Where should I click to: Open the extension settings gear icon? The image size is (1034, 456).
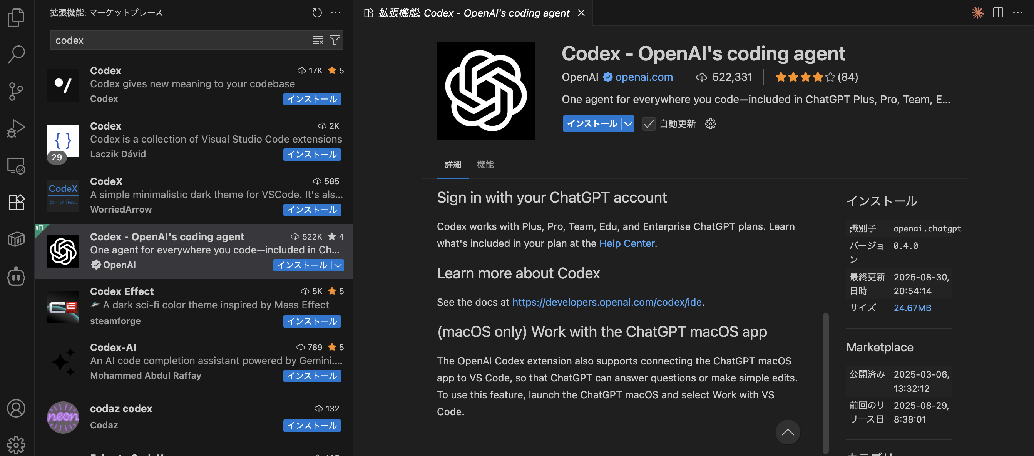click(x=710, y=124)
